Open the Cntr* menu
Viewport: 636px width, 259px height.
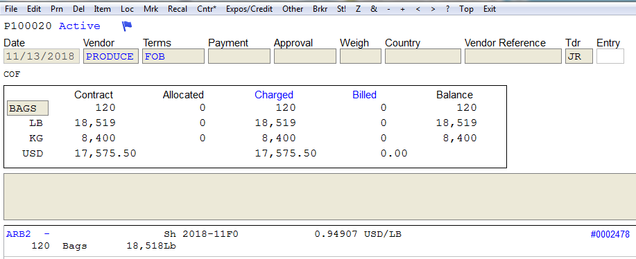pos(207,9)
